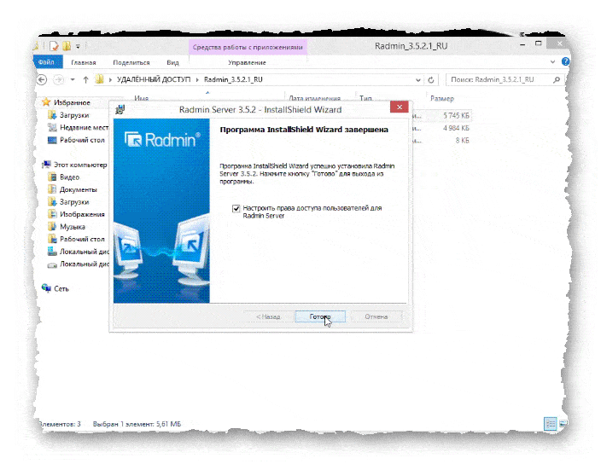Open the recent locations dropdown arrow
This screenshot has height=464, width=601.
pyautogui.click(x=73, y=79)
